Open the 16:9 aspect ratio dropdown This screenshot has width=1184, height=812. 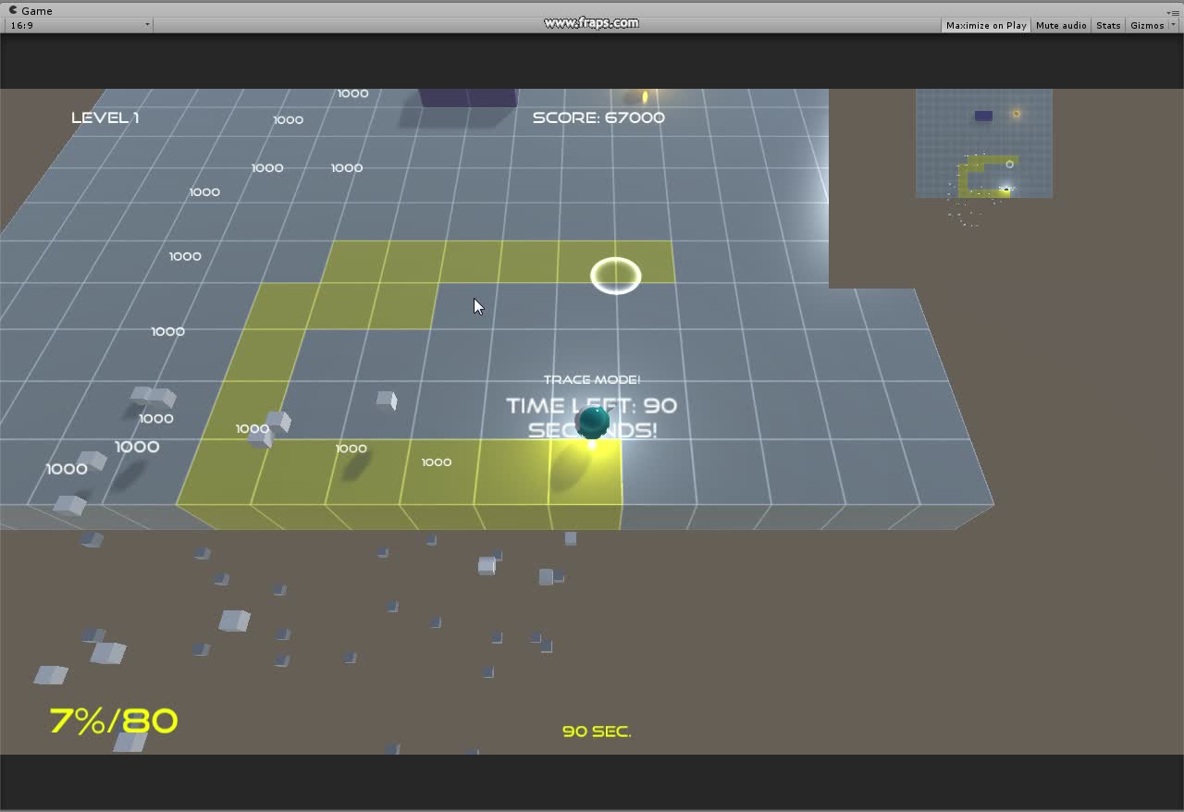tap(79, 25)
